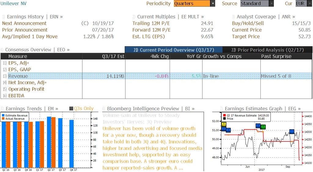The image size is (313, 172).
Task: Open the Source Standard dropdown arrow
Action: click(x=271, y=4)
